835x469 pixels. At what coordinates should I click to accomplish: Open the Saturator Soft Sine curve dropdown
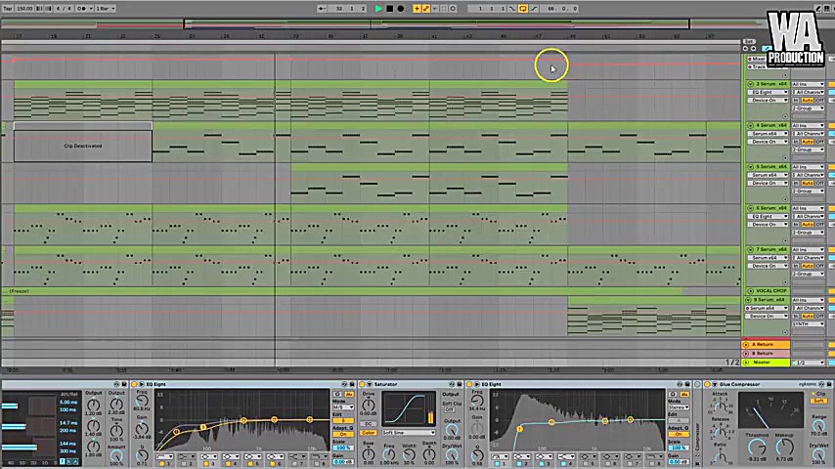pyautogui.click(x=409, y=433)
